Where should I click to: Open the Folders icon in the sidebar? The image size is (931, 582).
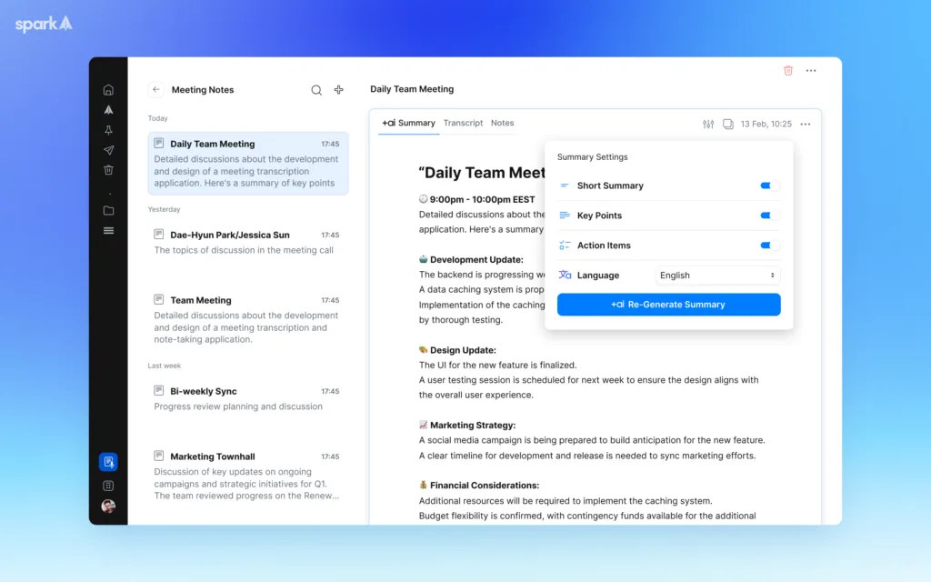coord(108,210)
